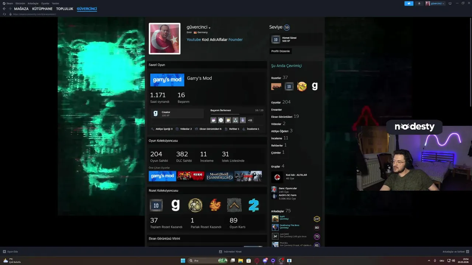Image resolution: width=472 pixels, height=265 pixels.
Task: Open the Garry's Mod favorite game logo
Action: 167,80
